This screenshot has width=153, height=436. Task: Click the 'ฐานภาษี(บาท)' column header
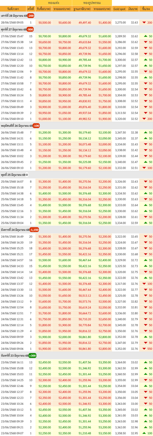point(82,8)
